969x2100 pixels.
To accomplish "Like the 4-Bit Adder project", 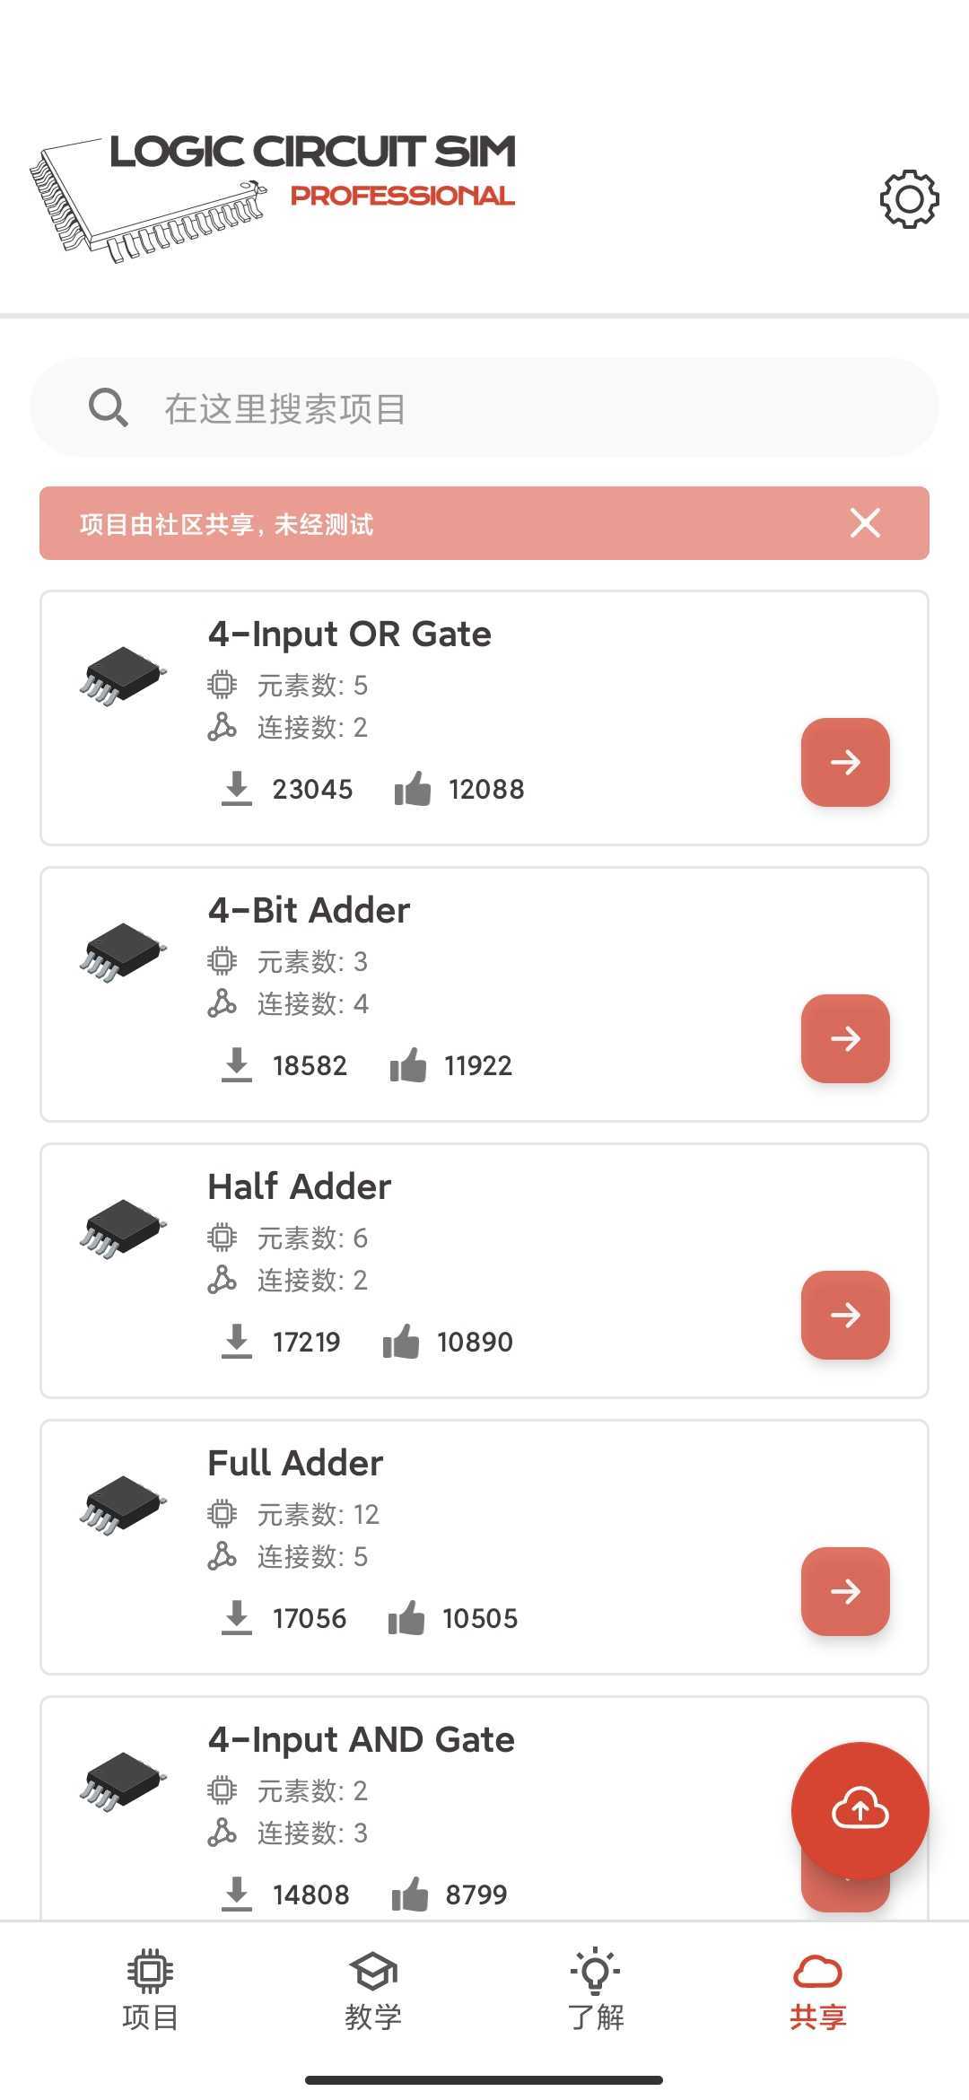I will click(408, 1066).
